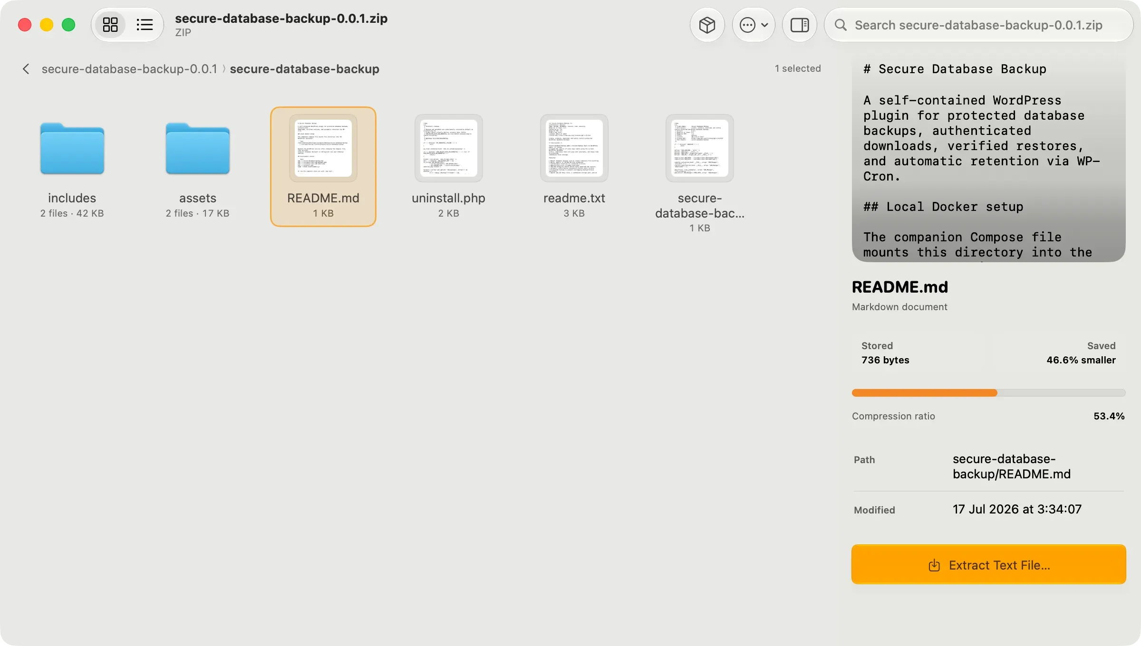The image size is (1141, 646).
Task: Click the 'Markdown document' type label
Action: [899, 307]
